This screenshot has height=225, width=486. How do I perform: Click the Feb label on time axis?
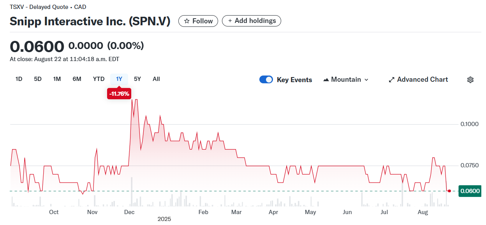(x=203, y=212)
